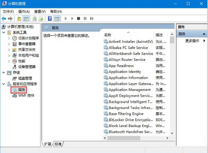Click the Stop service square icon
This screenshot has width=208, height=153.
(x=79, y=18)
